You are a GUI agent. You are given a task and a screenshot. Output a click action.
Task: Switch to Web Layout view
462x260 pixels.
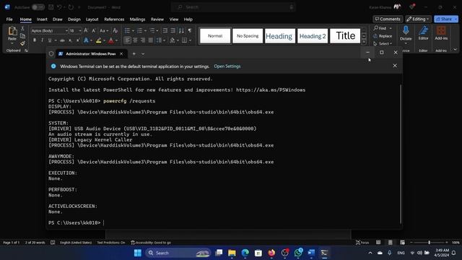(402, 243)
